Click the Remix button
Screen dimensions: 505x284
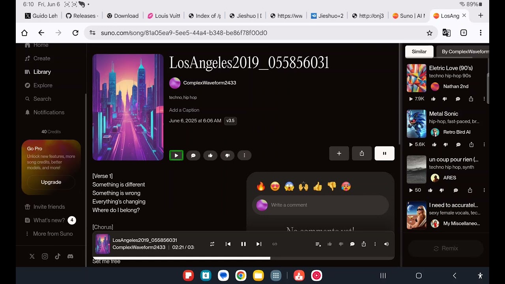[446, 248]
